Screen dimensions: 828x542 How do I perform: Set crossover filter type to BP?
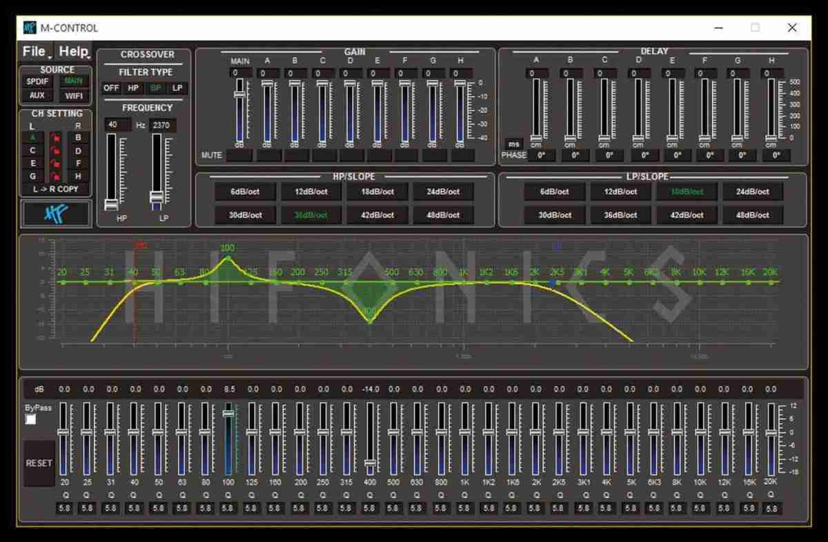(x=156, y=88)
